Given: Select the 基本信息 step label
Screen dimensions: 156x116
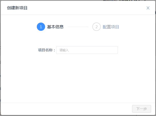Looking at the screenshot, I should [55, 27].
